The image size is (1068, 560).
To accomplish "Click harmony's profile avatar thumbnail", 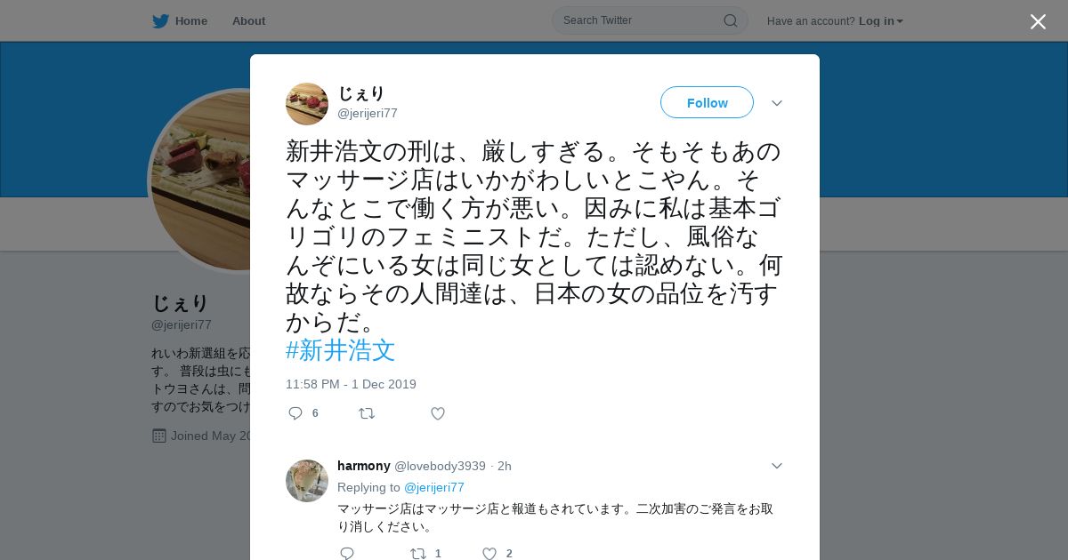I will (307, 481).
